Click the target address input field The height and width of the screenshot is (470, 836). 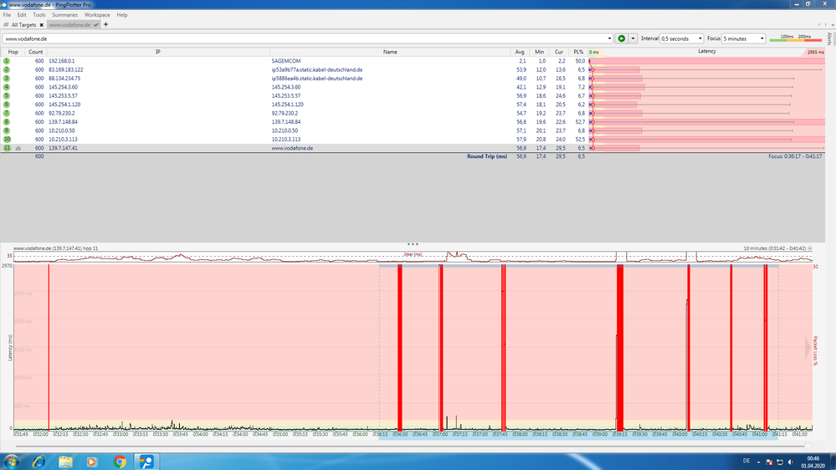pyautogui.click(x=304, y=38)
